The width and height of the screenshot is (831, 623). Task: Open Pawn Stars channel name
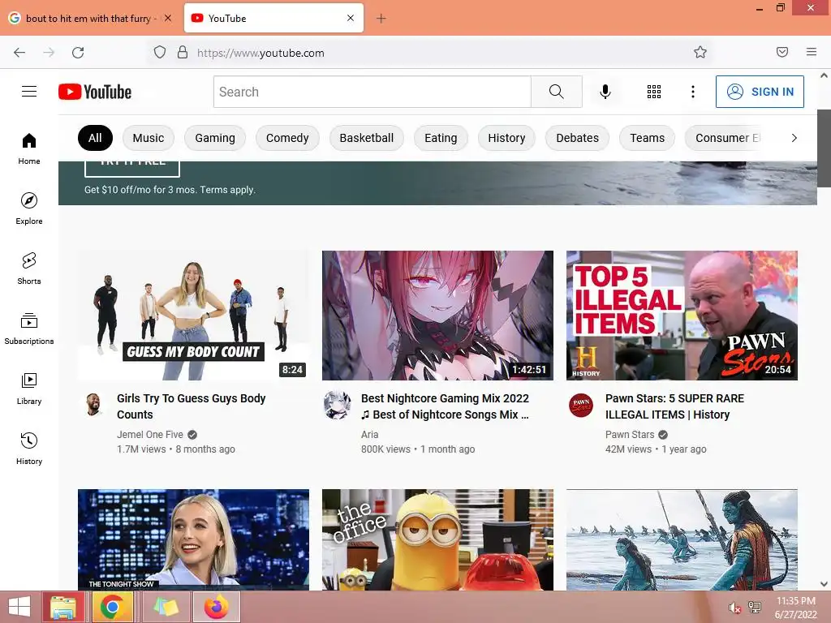630,435
